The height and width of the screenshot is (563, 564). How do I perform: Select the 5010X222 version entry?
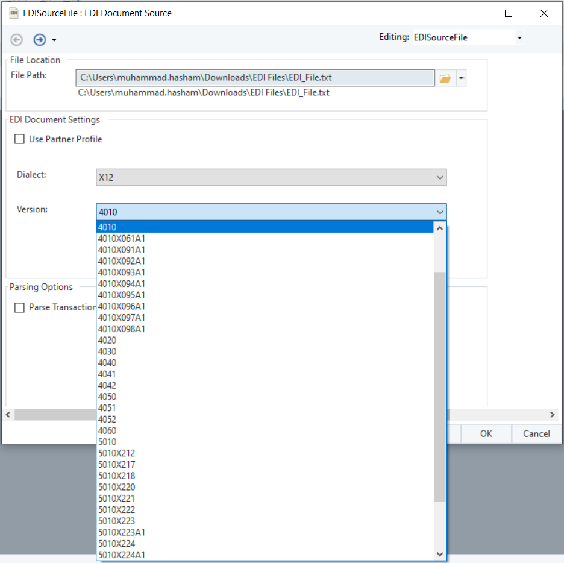[x=116, y=509]
